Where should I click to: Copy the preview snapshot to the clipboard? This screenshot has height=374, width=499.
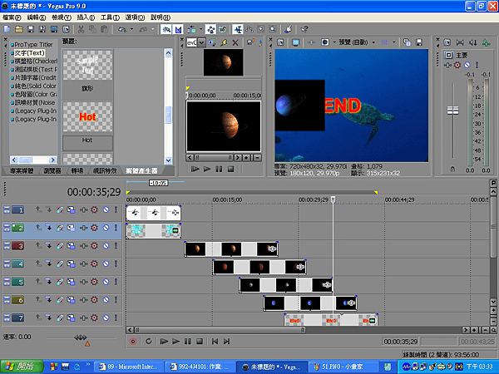tap(407, 42)
